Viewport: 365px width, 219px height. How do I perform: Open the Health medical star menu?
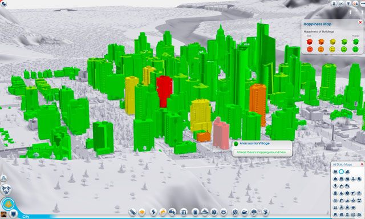point(214,212)
